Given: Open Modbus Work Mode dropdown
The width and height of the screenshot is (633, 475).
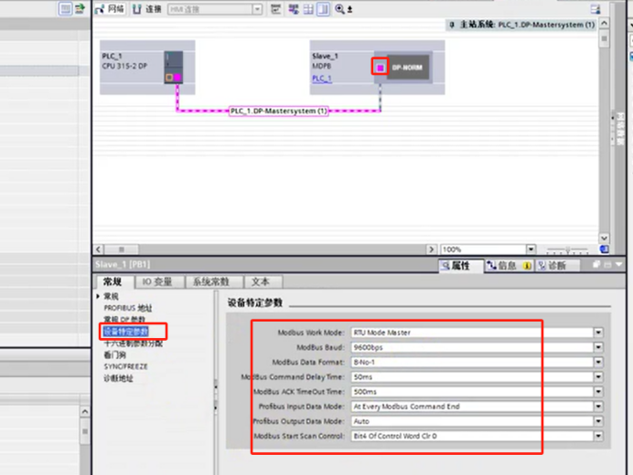Looking at the screenshot, I should coord(598,332).
